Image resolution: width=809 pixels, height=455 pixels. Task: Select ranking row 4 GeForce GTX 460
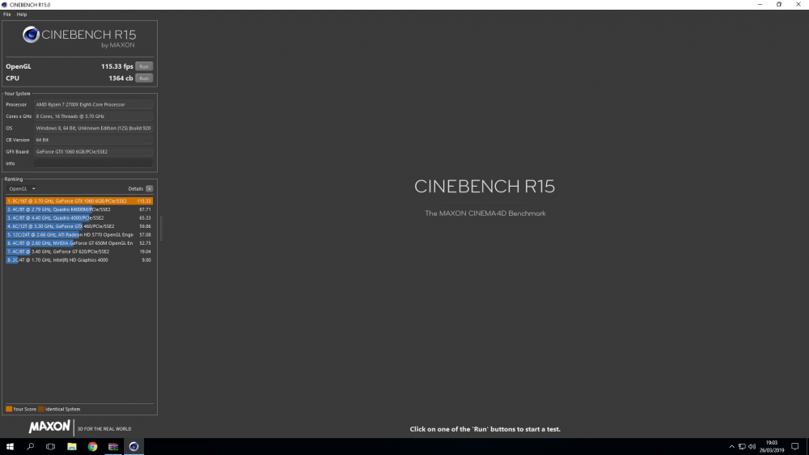tap(79, 226)
